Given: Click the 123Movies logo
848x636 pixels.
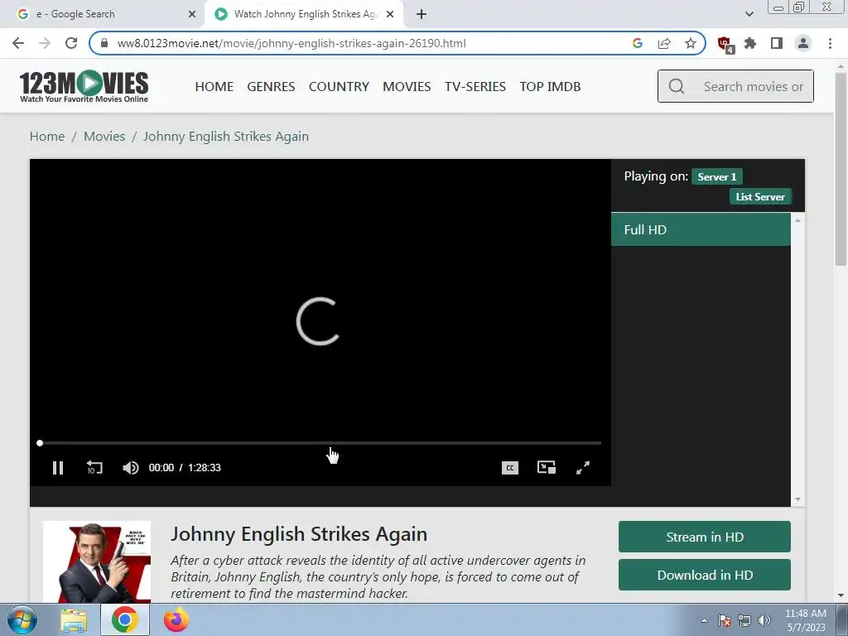Looking at the screenshot, I should [84, 86].
